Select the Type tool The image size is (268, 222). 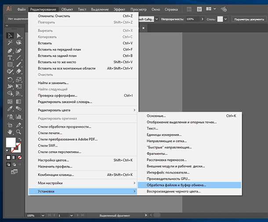tap(10, 58)
